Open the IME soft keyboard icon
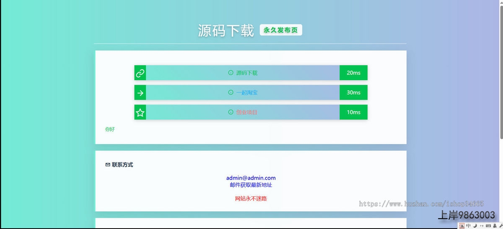The height and width of the screenshot is (229, 503). tap(488, 226)
